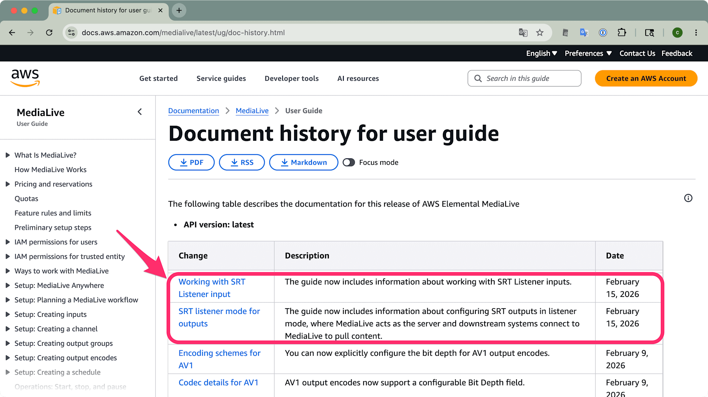
Task: Open Codec details for AV1 link
Action: pos(218,383)
